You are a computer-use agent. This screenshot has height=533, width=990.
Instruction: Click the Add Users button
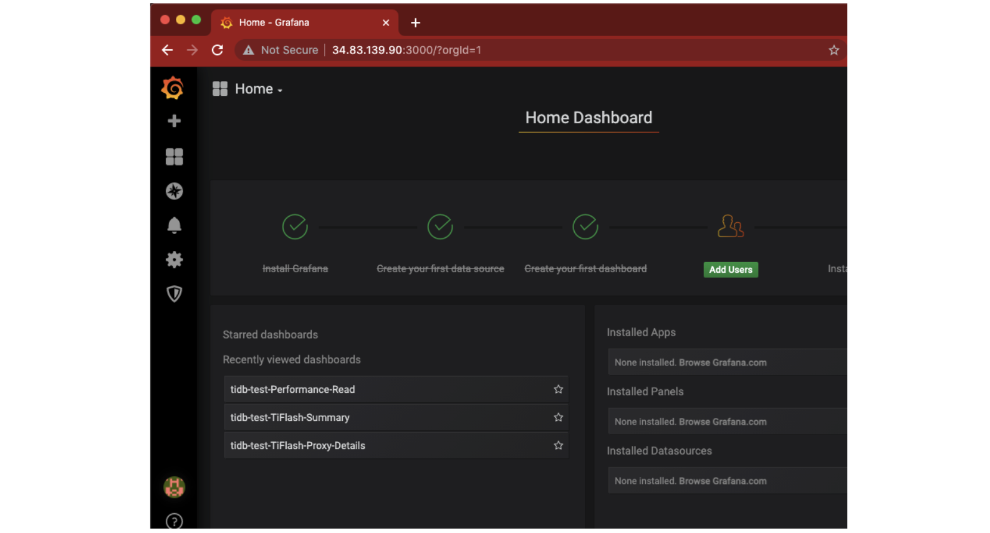pos(730,270)
